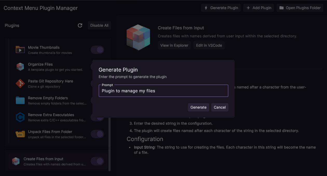The image size is (327, 176).
Task: Click View in Explorer button
Action: click(x=174, y=45)
